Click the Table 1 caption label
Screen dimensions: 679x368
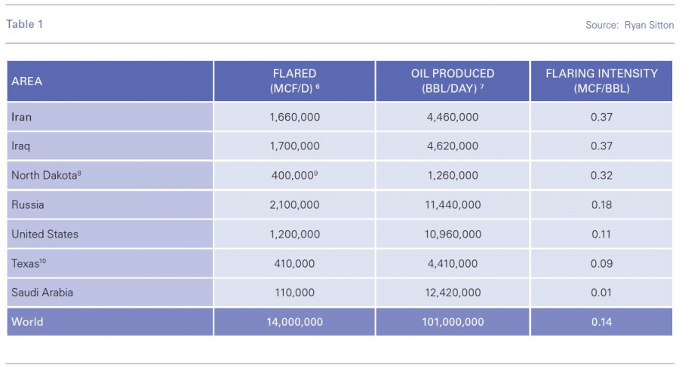[x=25, y=24]
